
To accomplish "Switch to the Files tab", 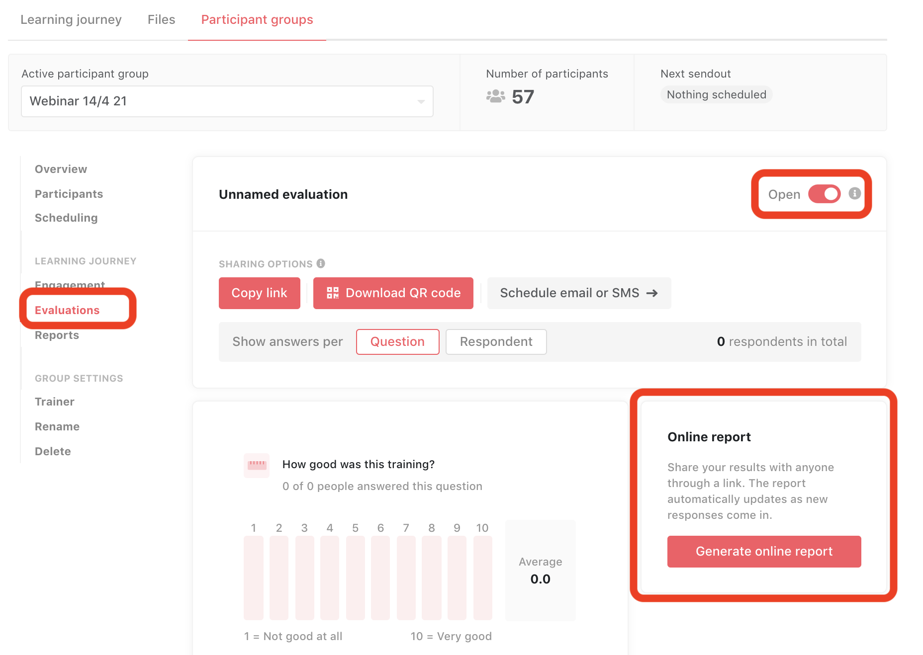I will click(162, 20).
